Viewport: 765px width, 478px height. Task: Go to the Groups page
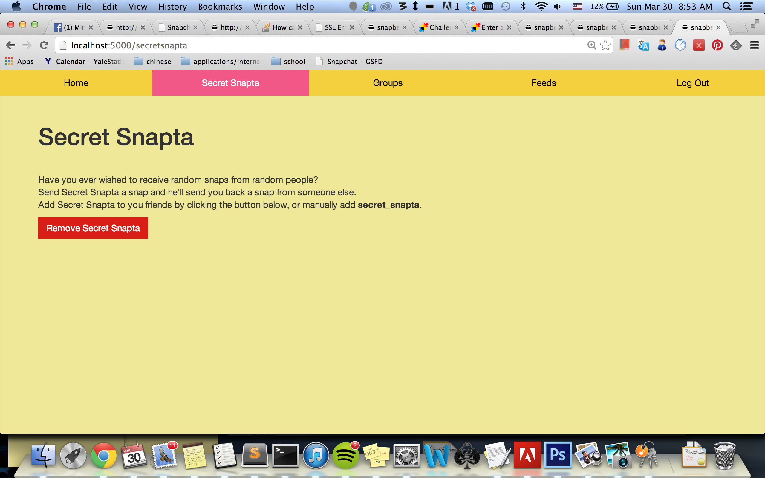point(388,83)
